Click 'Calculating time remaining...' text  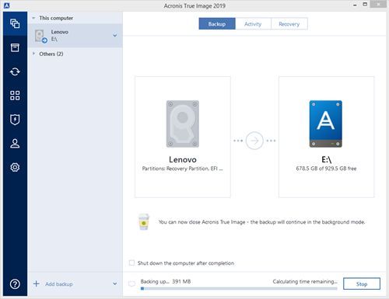[x=305, y=281]
